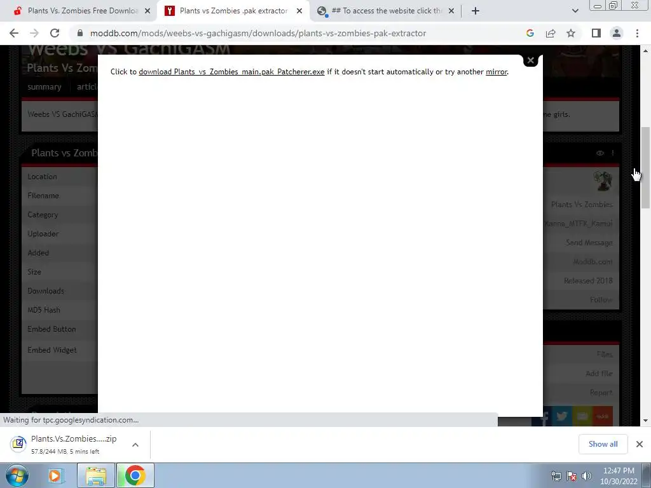Click the eye watch icon in header
Image resolution: width=651 pixels, height=488 pixels.
coord(600,153)
